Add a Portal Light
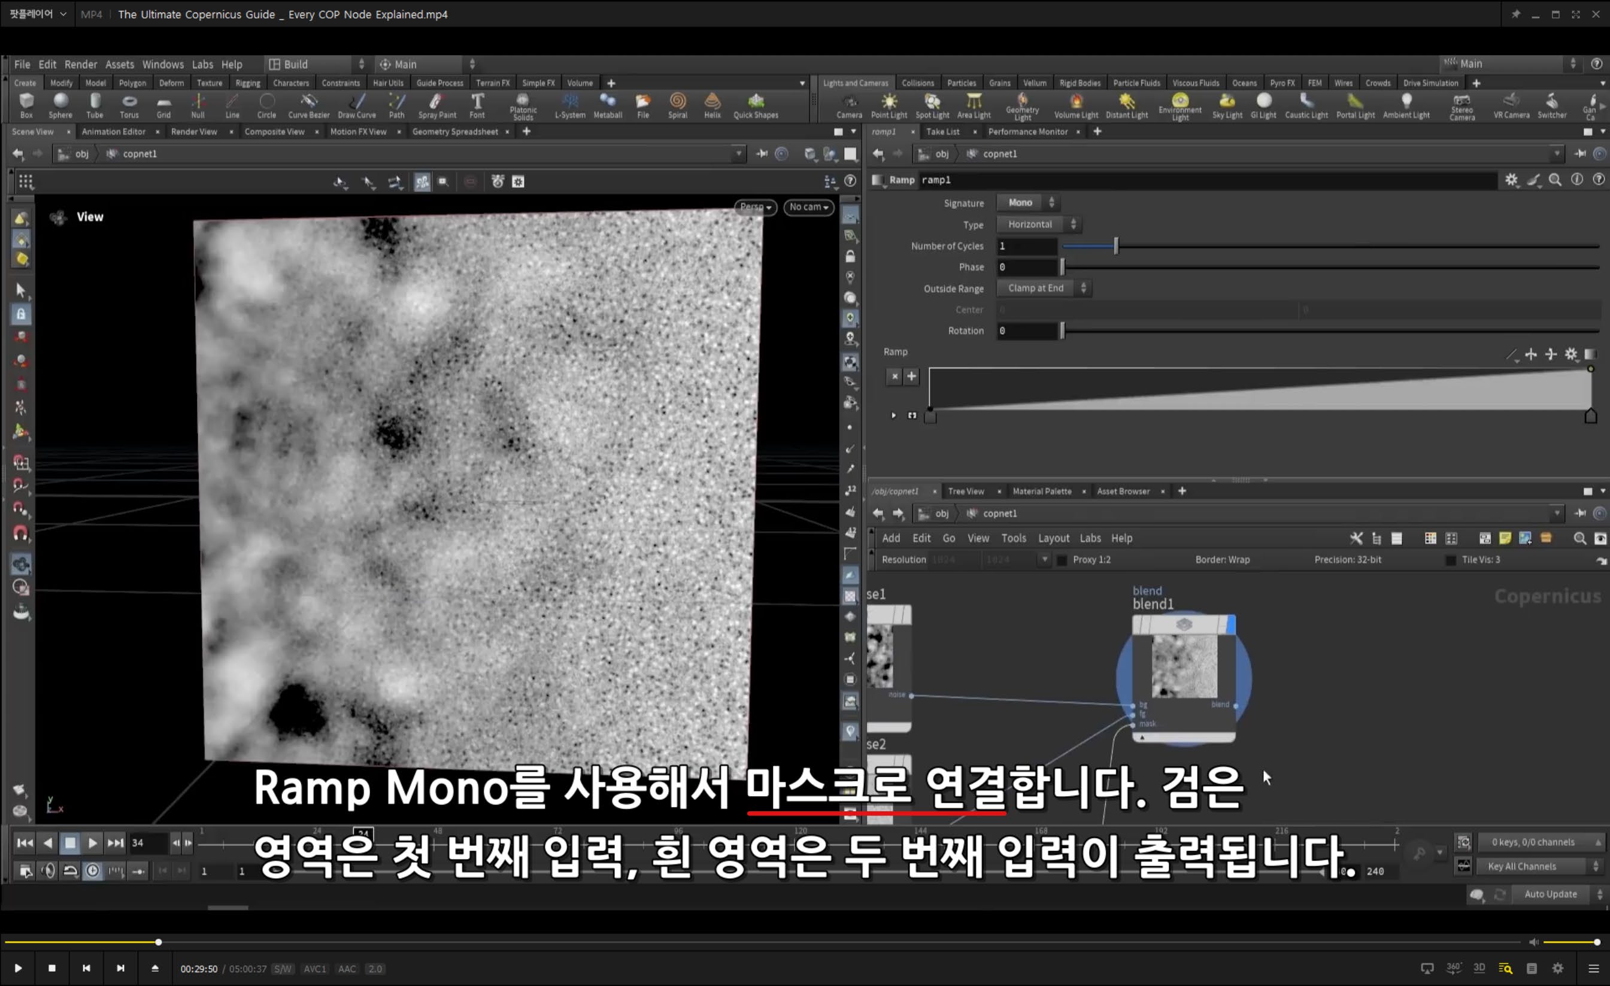Screen dimensions: 1610x986 point(1355,107)
